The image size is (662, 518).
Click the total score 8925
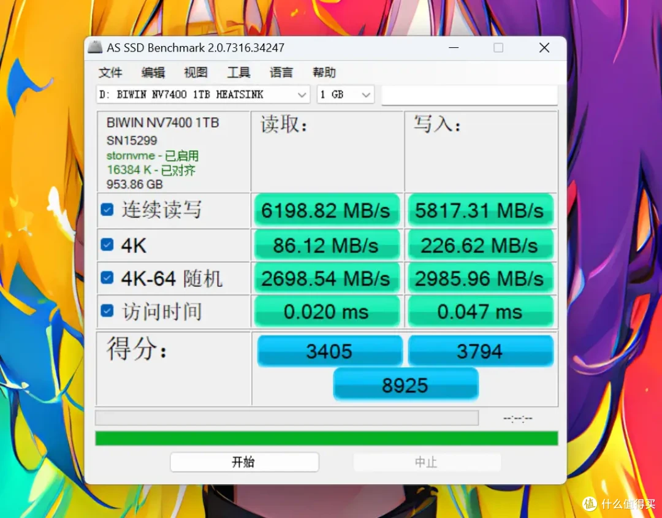[405, 384]
